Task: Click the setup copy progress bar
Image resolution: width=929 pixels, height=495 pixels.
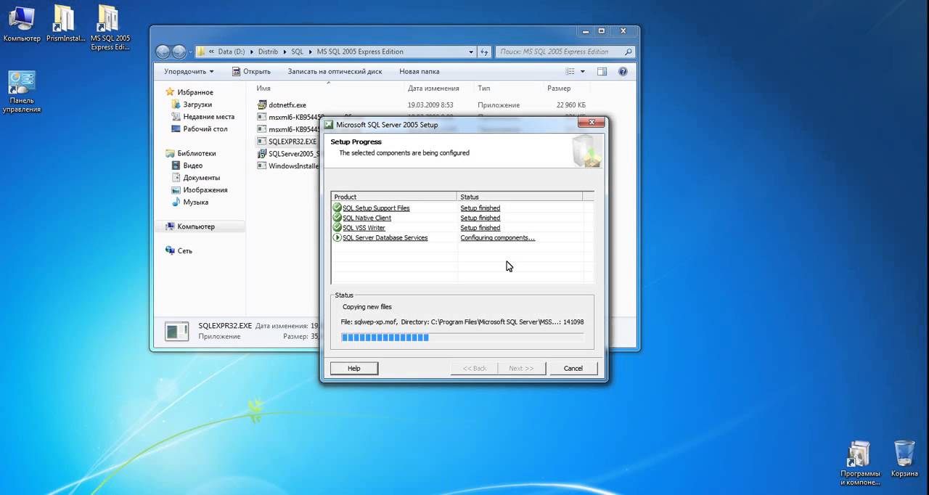Action: pyautogui.click(x=462, y=337)
